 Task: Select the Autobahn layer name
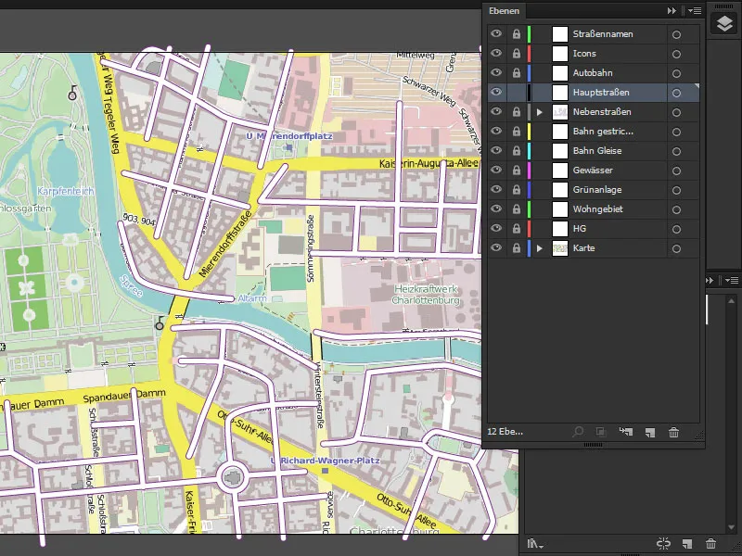point(593,73)
